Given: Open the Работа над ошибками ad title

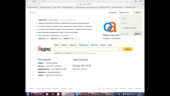Looking at the screenshot, I should tap(111, 35).
